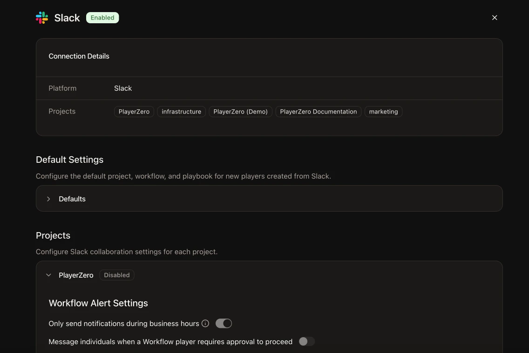529x353 pixels.
Task: Click the PlayerZero Documentation project tag
Action: click(318, 111)
